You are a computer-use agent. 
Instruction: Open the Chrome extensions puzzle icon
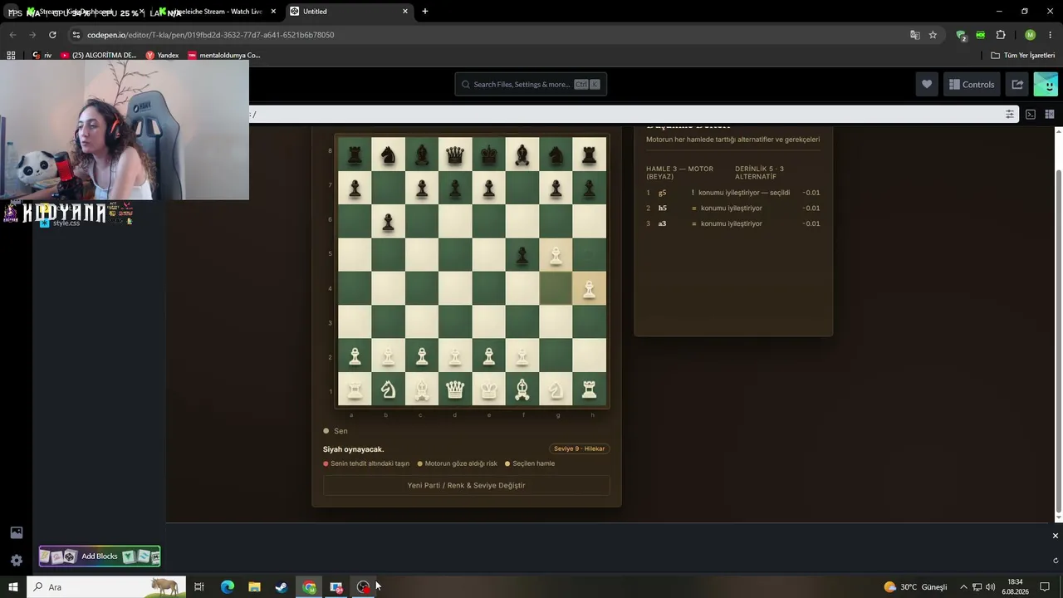[1001, 35]
